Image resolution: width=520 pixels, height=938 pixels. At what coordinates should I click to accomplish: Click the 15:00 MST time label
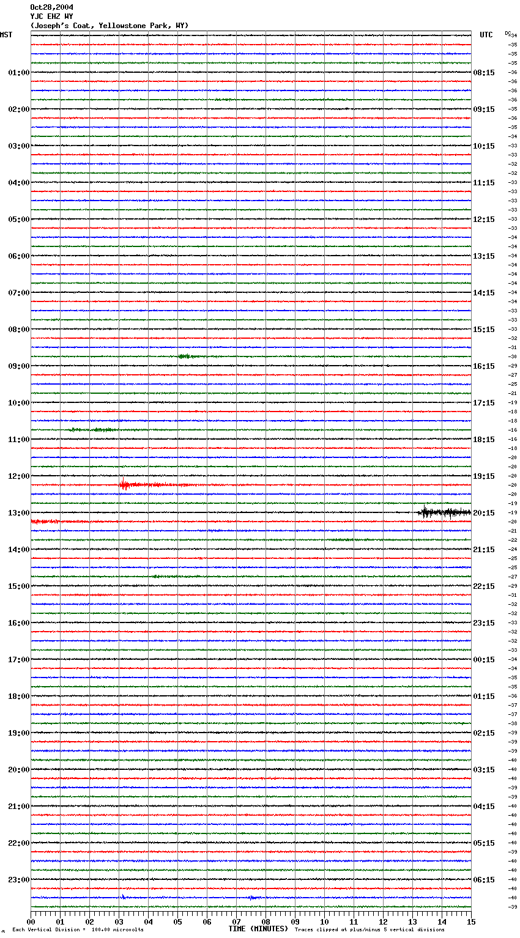(x=19, y=586)
